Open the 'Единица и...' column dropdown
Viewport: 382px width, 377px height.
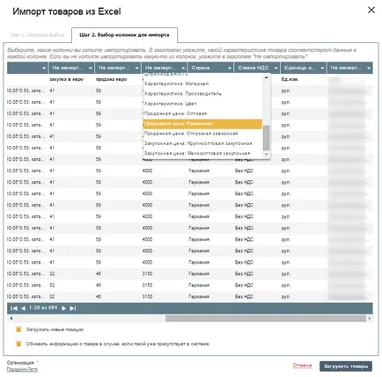click(322, 68)
